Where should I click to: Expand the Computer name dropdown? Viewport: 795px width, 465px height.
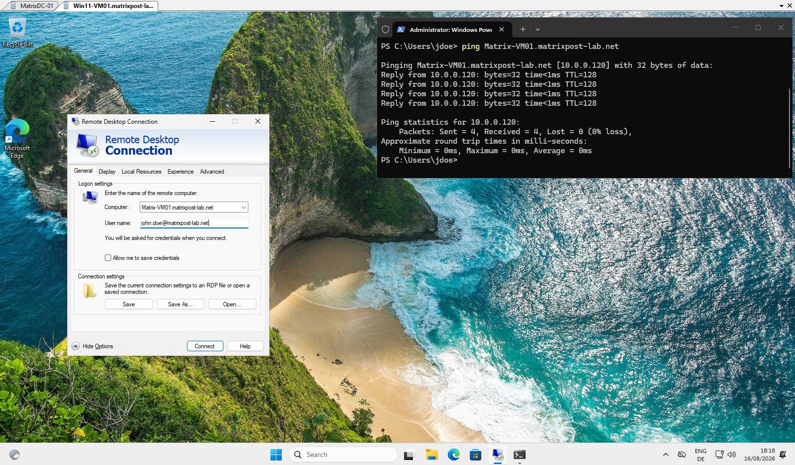point(244,208)
